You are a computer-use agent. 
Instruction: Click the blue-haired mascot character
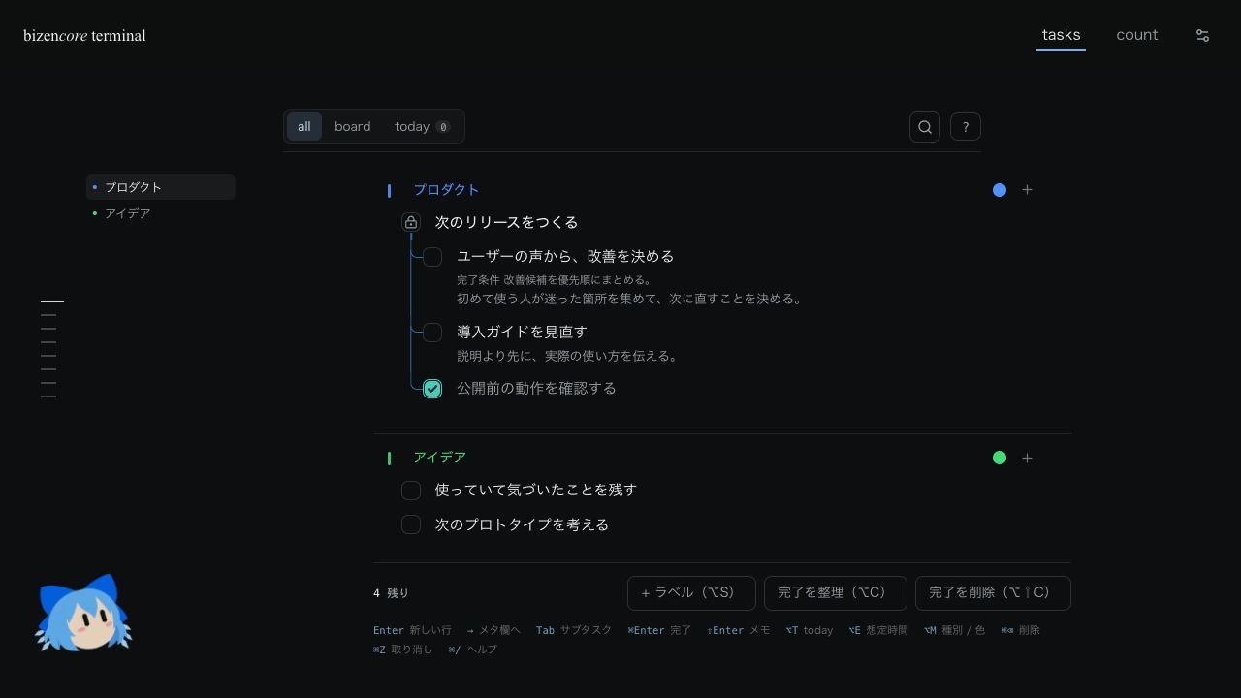[83, 613]
